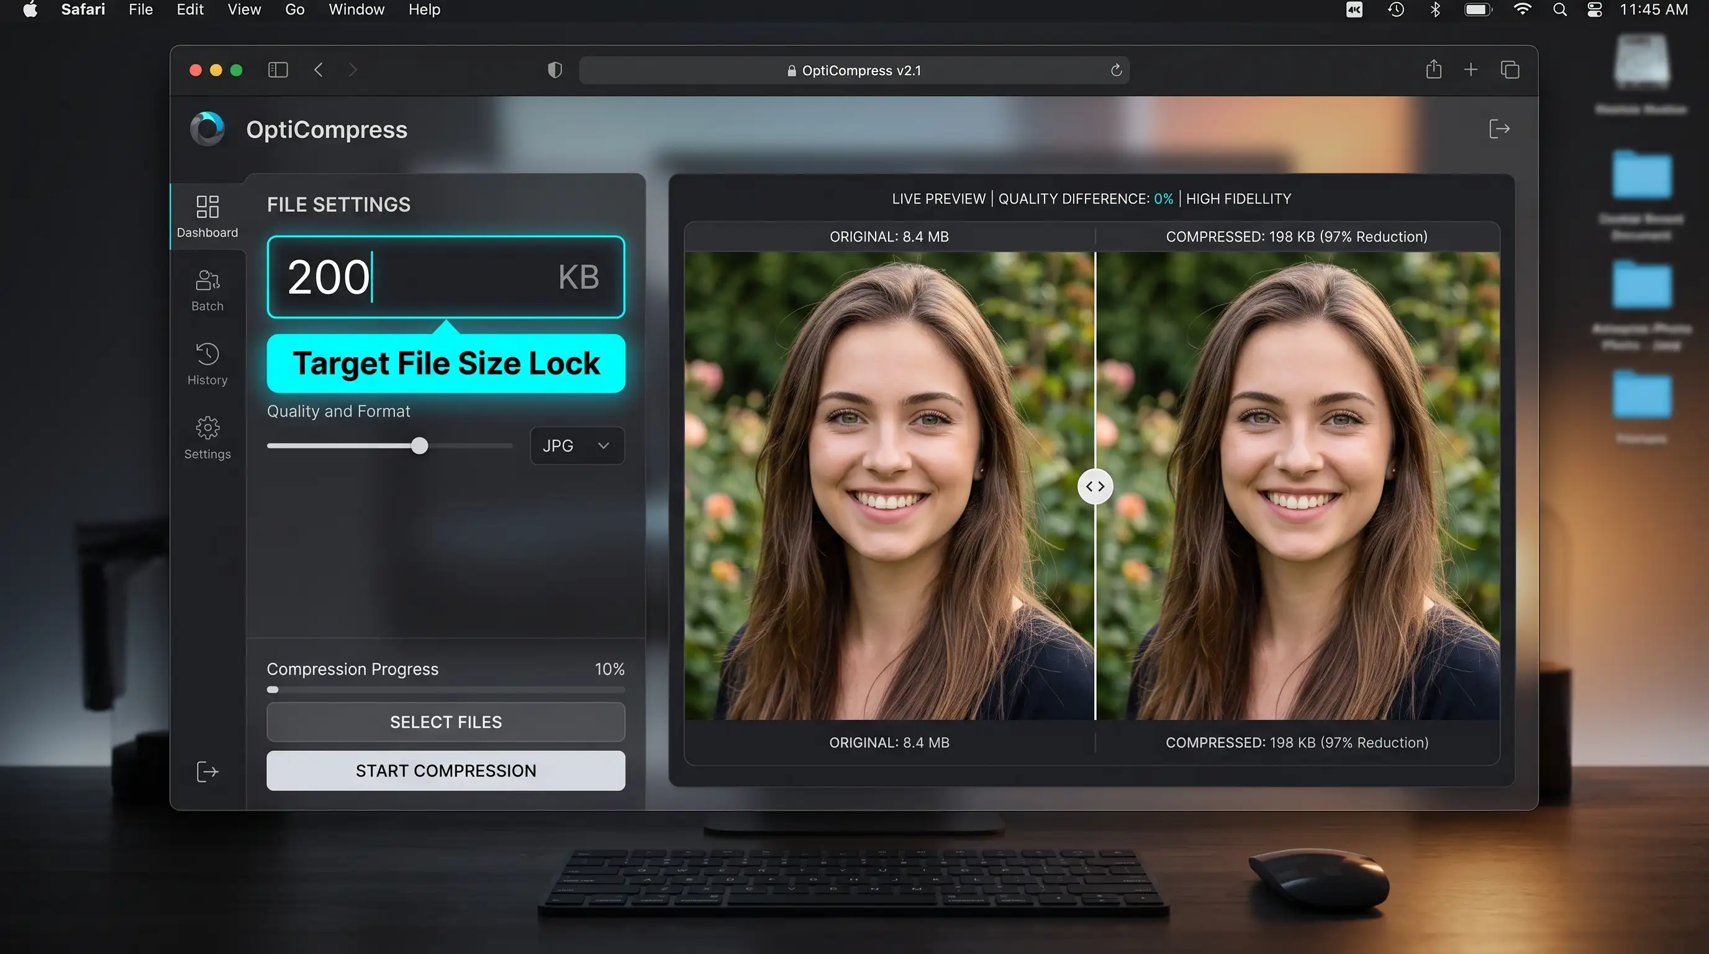Click the drive icon on desktop
The image size is (1709, 954).
click(1641, 62)
